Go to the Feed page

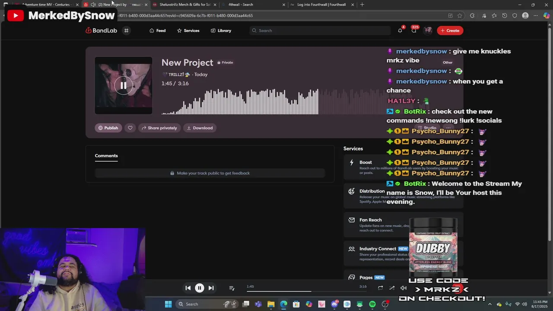tap(157, 31)
